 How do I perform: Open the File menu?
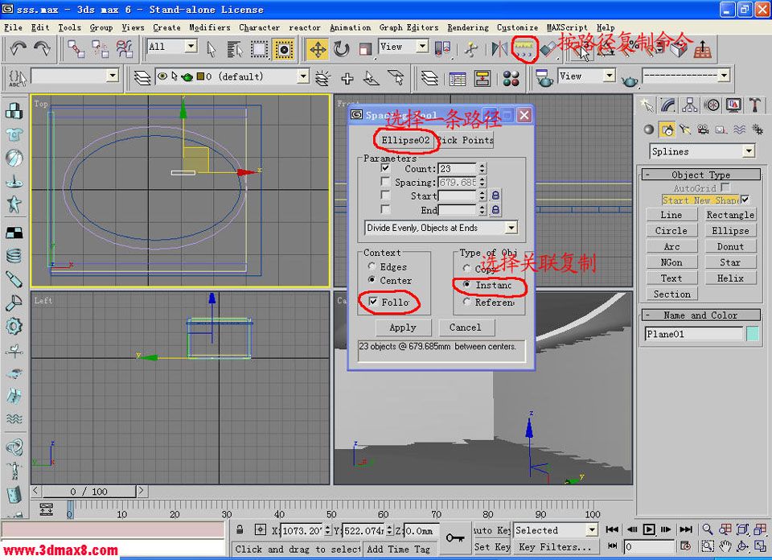pos(14,27)
